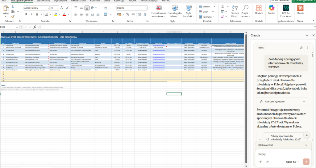Screen dimensions: 316x168
Task: Toggle bold formatting
Action: [26, 14]
